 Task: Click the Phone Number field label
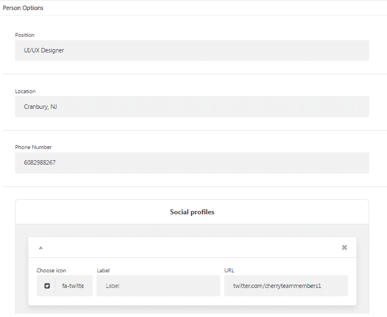[x=33, y=147]
